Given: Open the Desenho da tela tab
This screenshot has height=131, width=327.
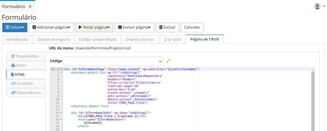Looking at the screenshot, I should (x=139, y=39).
